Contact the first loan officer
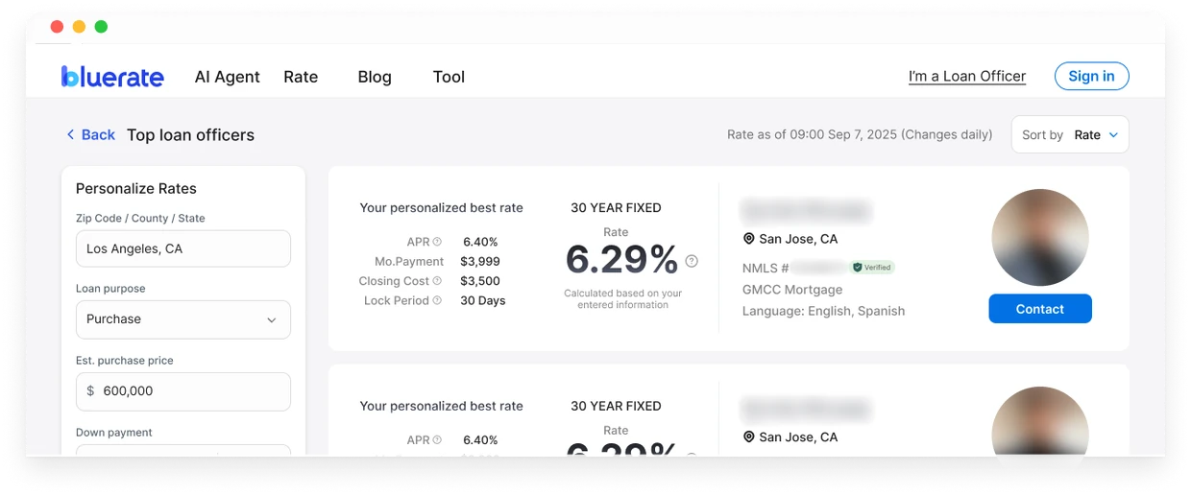Viewport: 1191px width, 495px height. [1040, 309]
